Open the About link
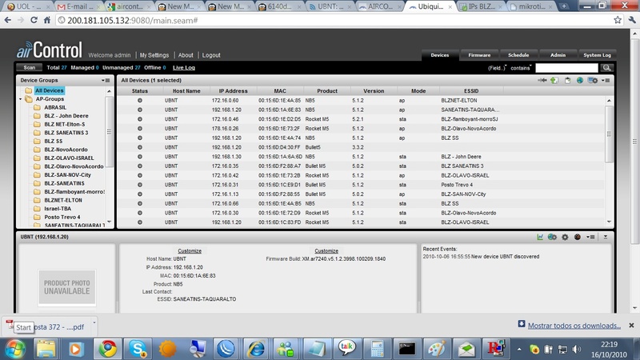Viewport: 640px width, 360px height. (186, 55)
